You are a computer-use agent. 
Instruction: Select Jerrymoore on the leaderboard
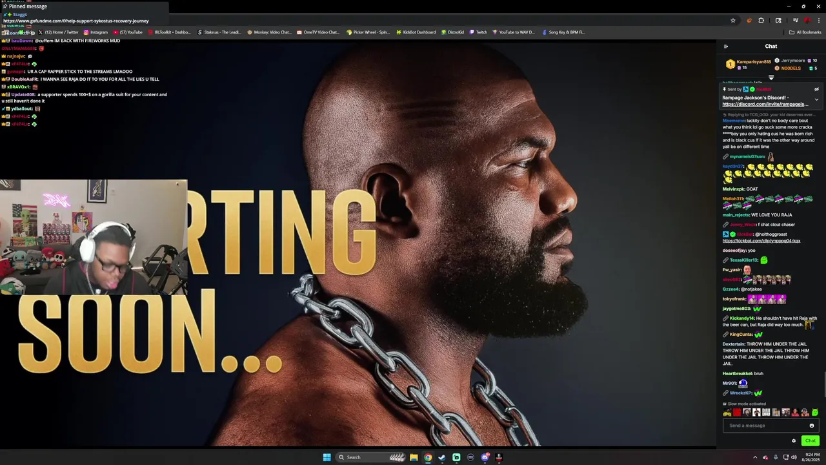(x=793, y=61)
